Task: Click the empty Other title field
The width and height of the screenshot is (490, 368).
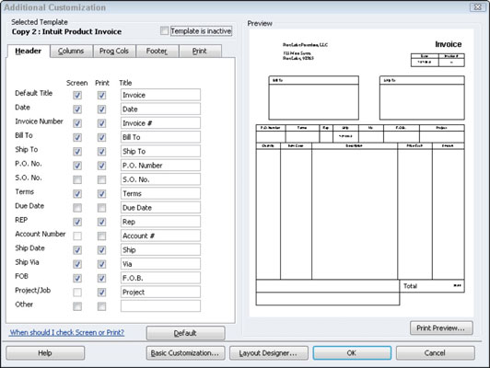Action: click(160, 306)
